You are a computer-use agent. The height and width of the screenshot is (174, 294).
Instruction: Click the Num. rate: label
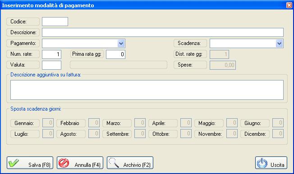[21, 54]
